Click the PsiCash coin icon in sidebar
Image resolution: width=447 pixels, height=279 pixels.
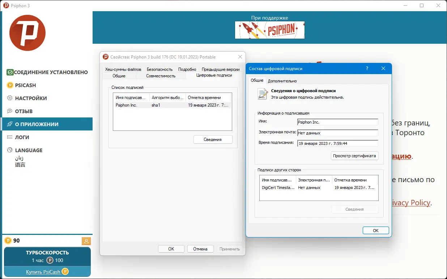(10, 85)
